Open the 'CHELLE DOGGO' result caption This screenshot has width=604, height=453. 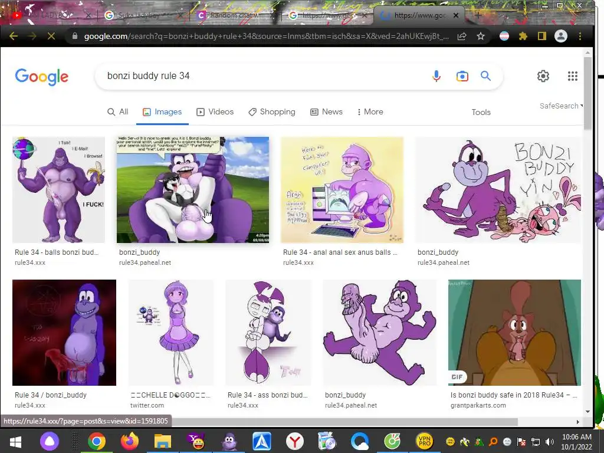170,395
